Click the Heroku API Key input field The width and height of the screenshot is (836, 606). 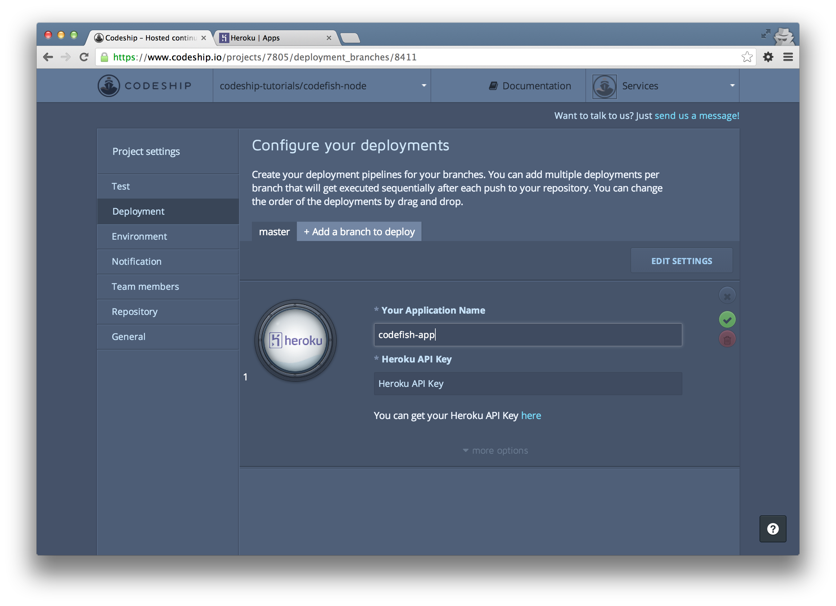coord(528,384)
